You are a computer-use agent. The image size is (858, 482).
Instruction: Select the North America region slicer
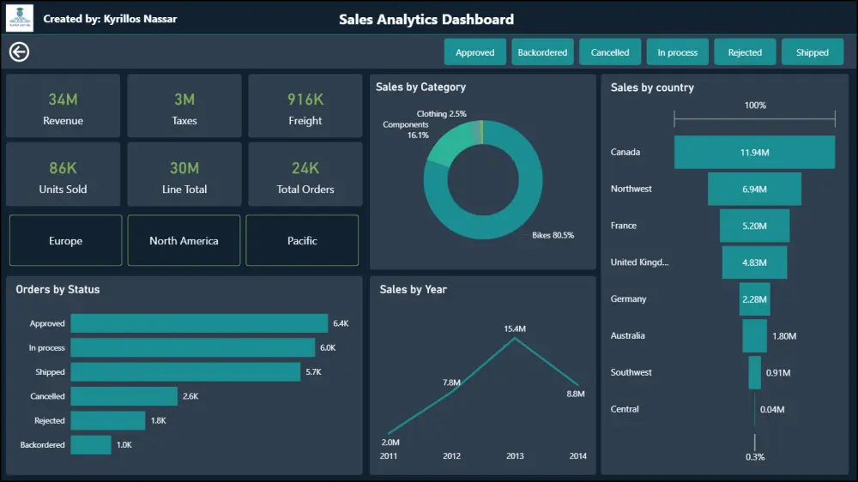tap(184, 240)
